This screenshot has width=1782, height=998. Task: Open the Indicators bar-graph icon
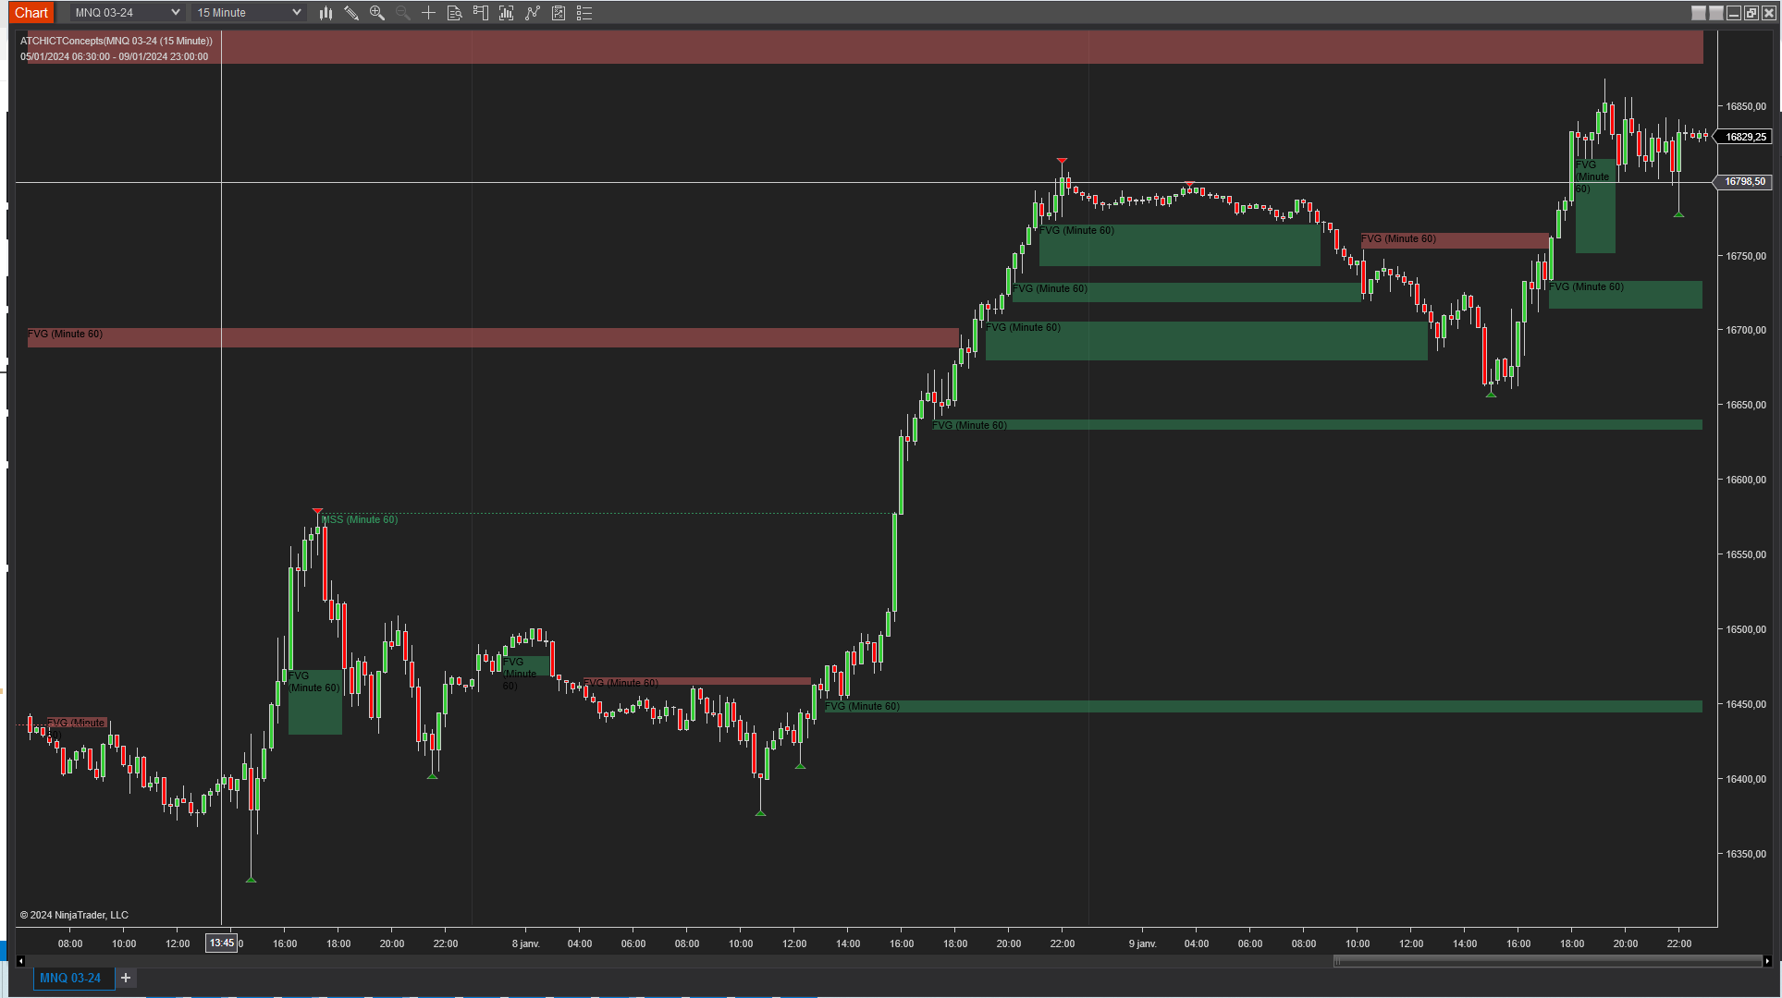pyautogui.click(x=506, y=13)
